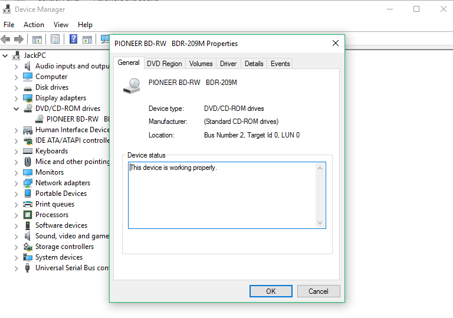Open the Driver tab
This screenshot has height=318, width=453.
pos(228,64)
